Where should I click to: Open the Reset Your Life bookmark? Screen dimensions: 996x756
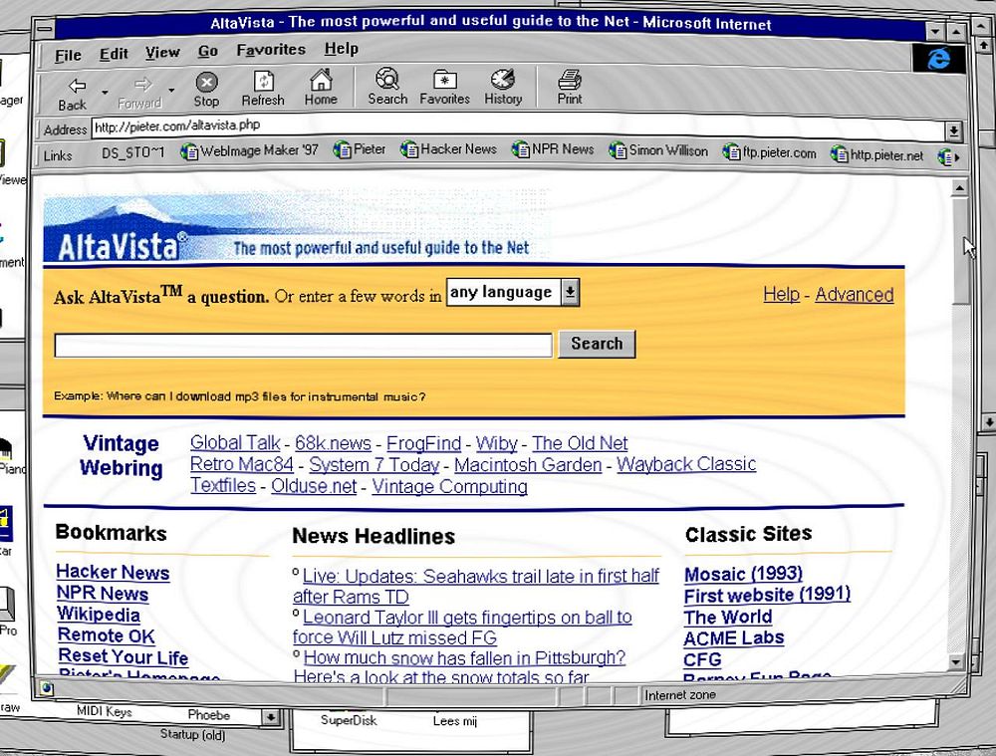tap(124, 656)
